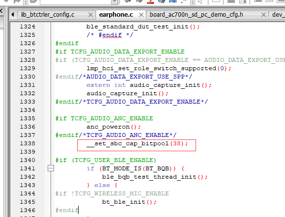Click '#endif/*TCFG_AUDIO_ANC_ENABLE*/' on line 1337
Viewport: 285px width, 217px height.
pos(116,136)
